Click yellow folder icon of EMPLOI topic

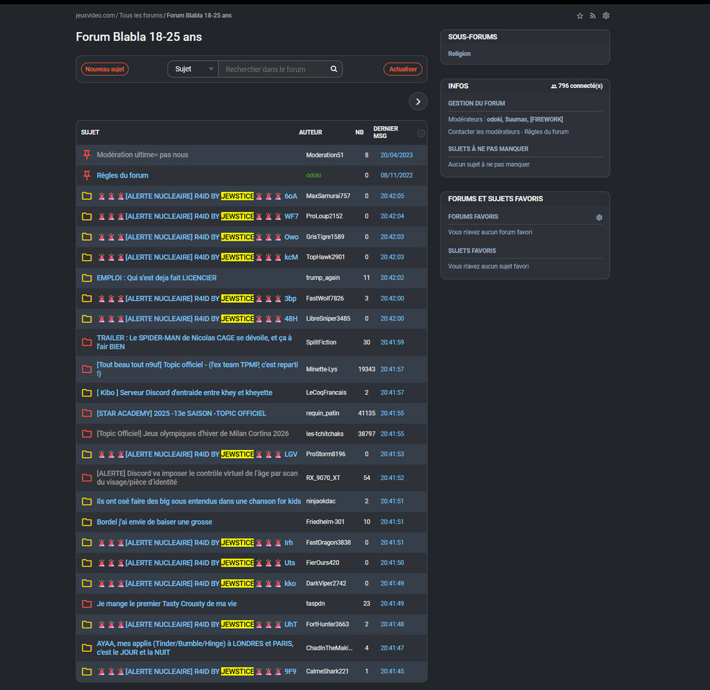(87, 278)
